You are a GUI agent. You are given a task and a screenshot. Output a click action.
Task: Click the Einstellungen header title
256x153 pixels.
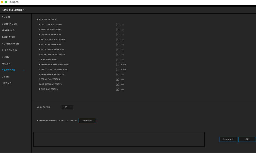(x=14, y=10)
